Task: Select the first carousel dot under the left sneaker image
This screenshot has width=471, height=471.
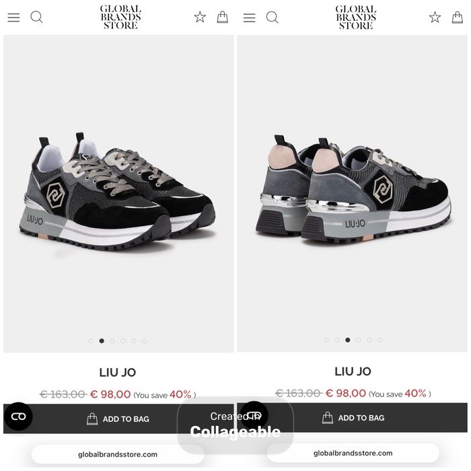Action: tap(91, 340)
